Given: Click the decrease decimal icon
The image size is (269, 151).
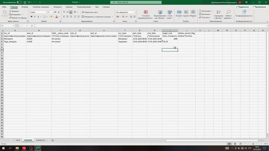Looking at the screenshot, I should click(134, 17).
